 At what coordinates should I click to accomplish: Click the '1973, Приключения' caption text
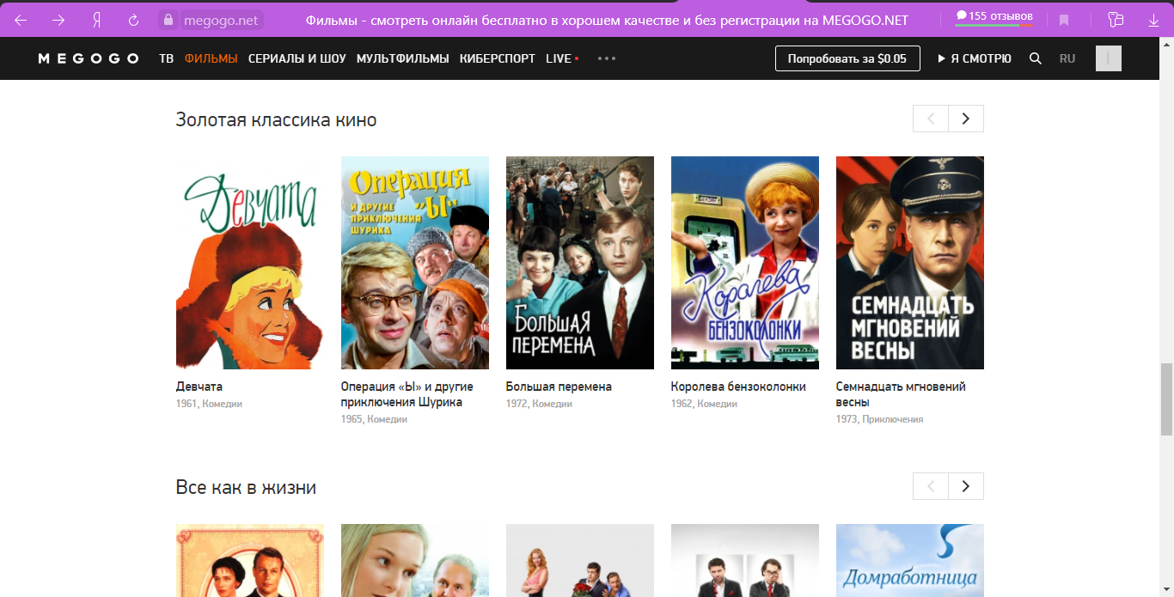pyautogui.click(x=879, y=419)
